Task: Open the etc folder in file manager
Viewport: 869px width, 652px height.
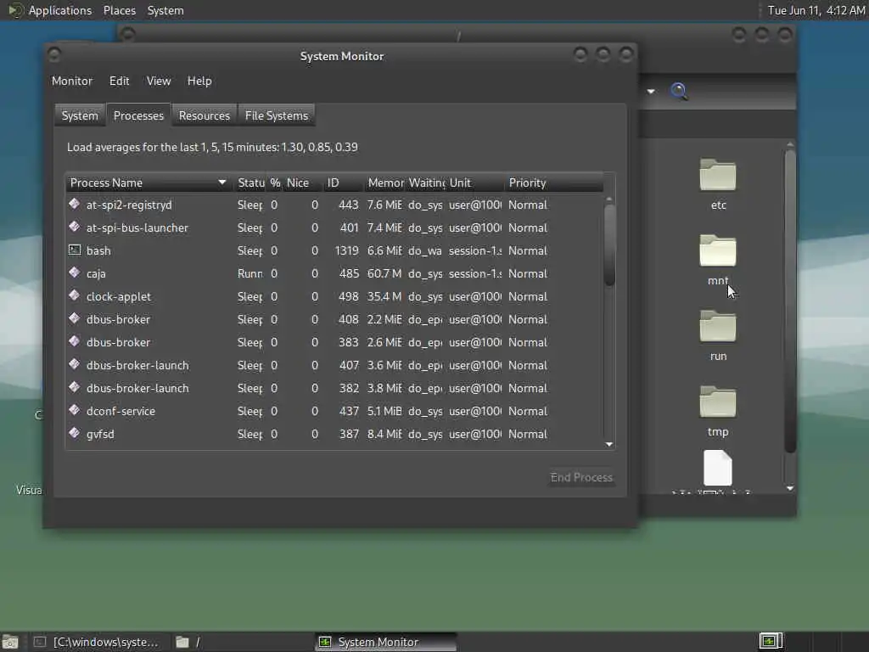Action: 718,183
